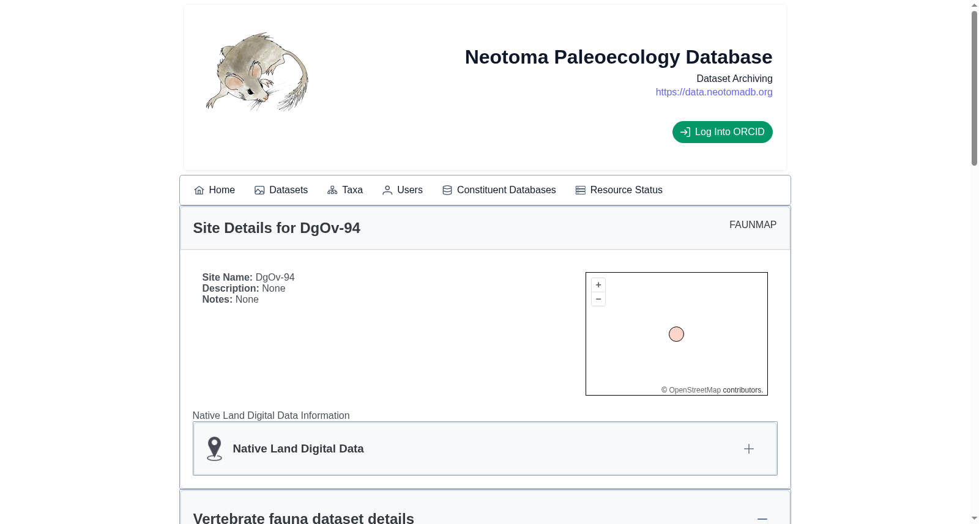Click the scrollbar down arrow
Viewport: 979px width, 524px height.
point(974,519)
